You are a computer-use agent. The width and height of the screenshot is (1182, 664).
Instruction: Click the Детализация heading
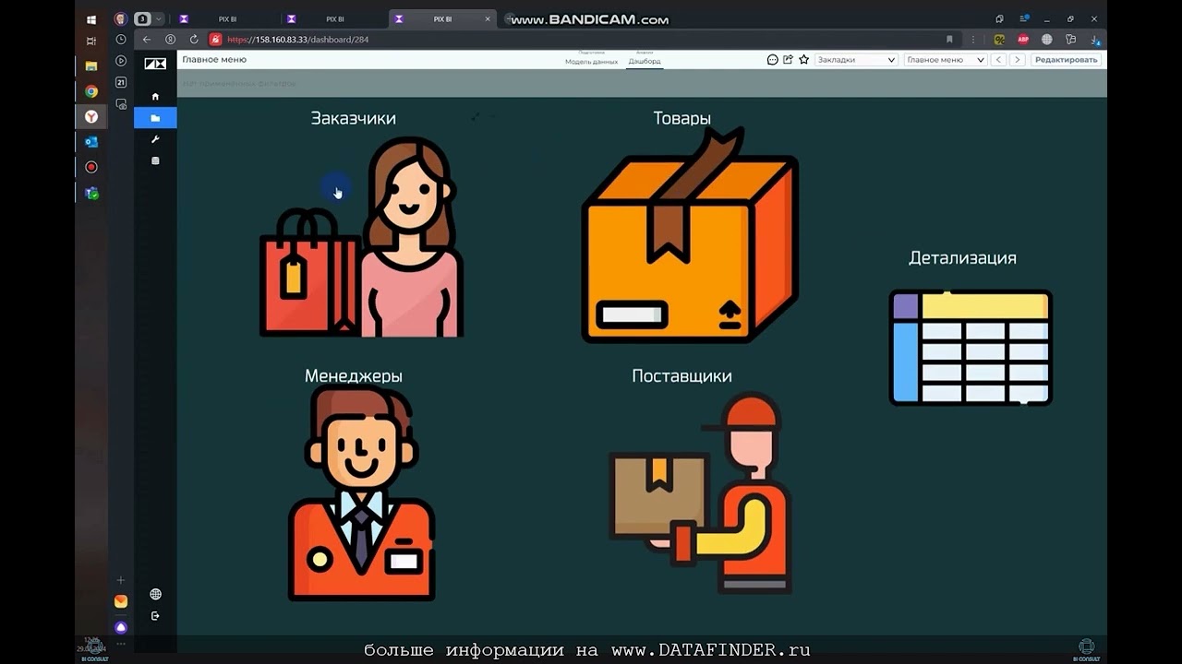pos(962,258)
